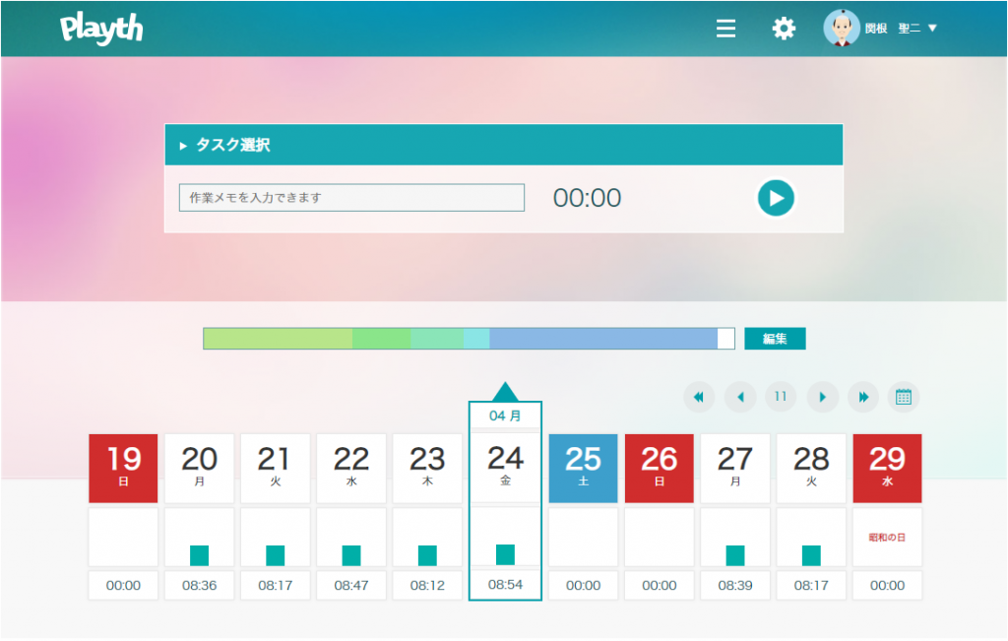Click the 編集 button
The width and height of the screenshot is (1008, 641).
775,338
